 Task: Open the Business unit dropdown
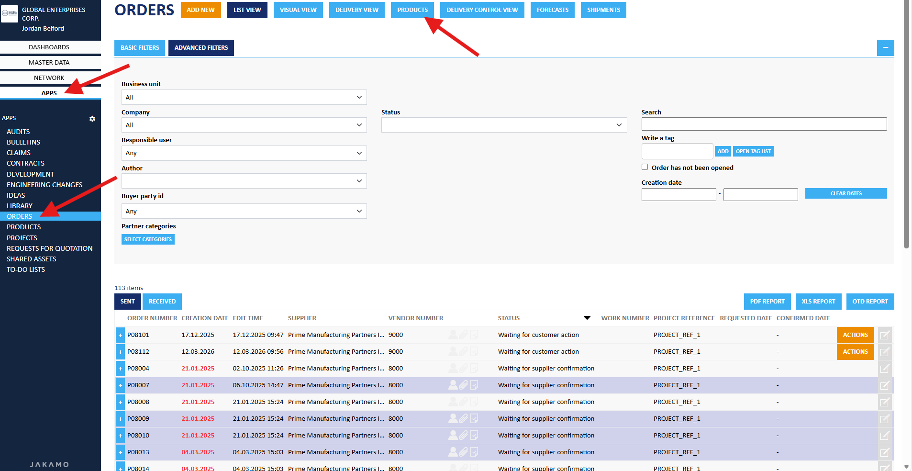244,97
